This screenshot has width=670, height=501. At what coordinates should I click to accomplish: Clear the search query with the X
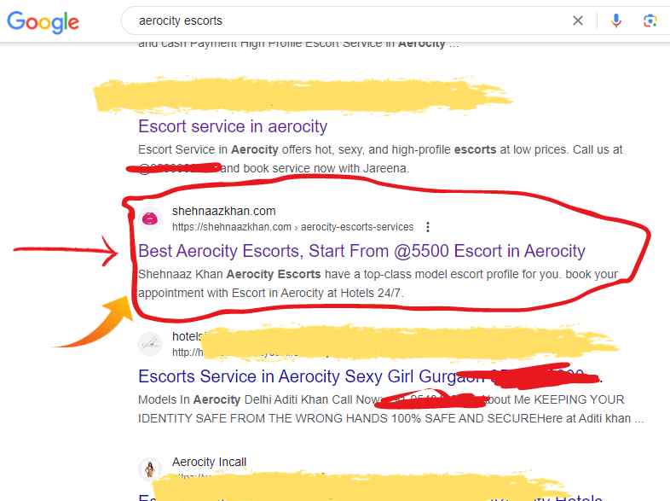tap(578, 20)
